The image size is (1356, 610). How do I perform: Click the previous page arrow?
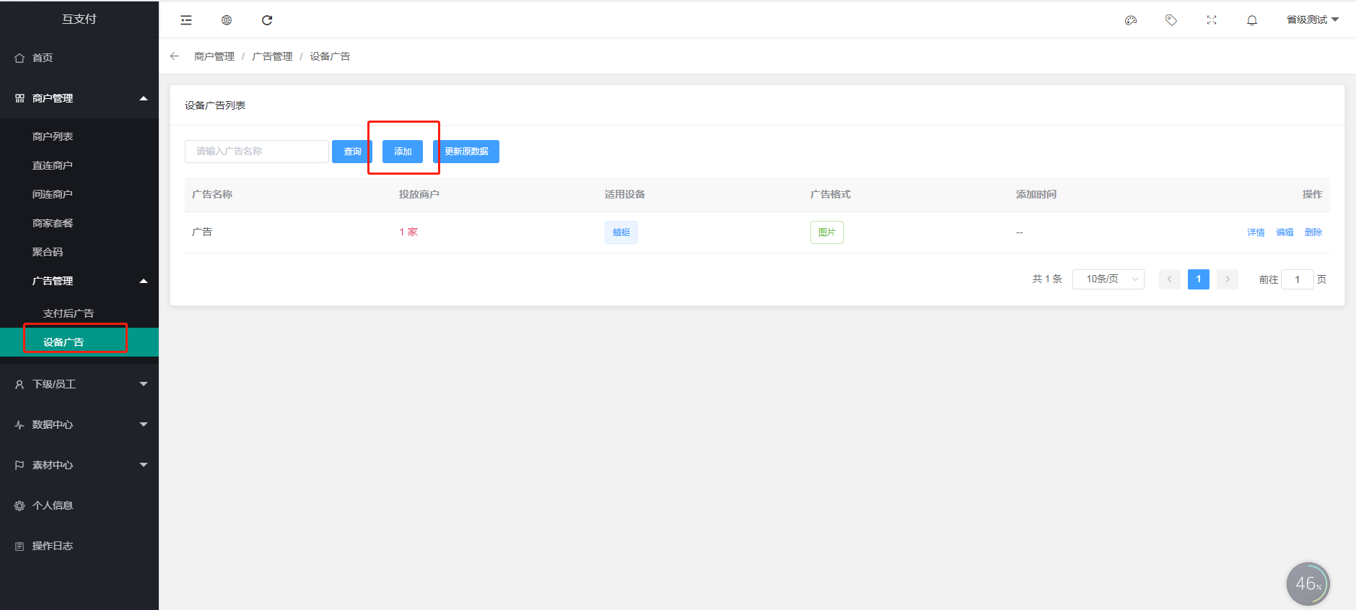(1170, 279)
